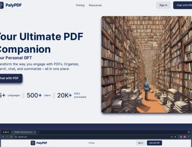Click the PalyPDF logo icon in the top header

click(1, 5)
